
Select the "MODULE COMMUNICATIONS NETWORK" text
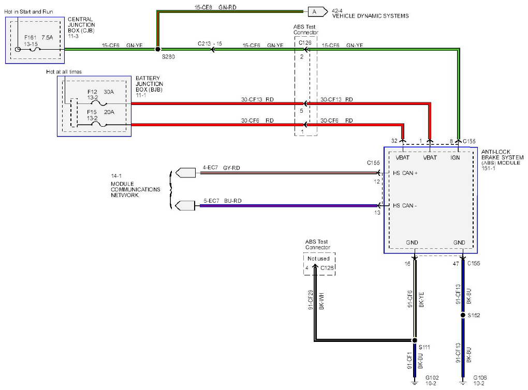click(136, 189)
